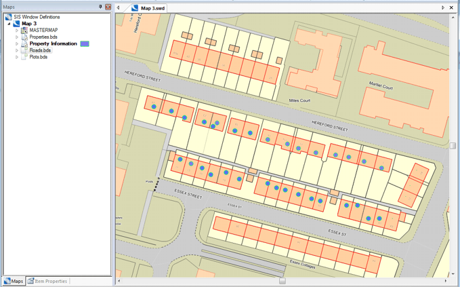460x287 pixels.
Task: Expand the MASTERMAP overlay node
Action: click(x=17, y=31)
